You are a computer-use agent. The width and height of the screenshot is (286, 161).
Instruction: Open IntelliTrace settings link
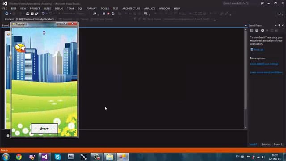coord(264,64)
